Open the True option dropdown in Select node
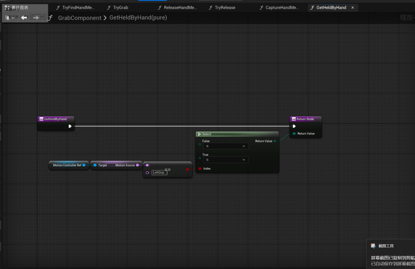 226,160
